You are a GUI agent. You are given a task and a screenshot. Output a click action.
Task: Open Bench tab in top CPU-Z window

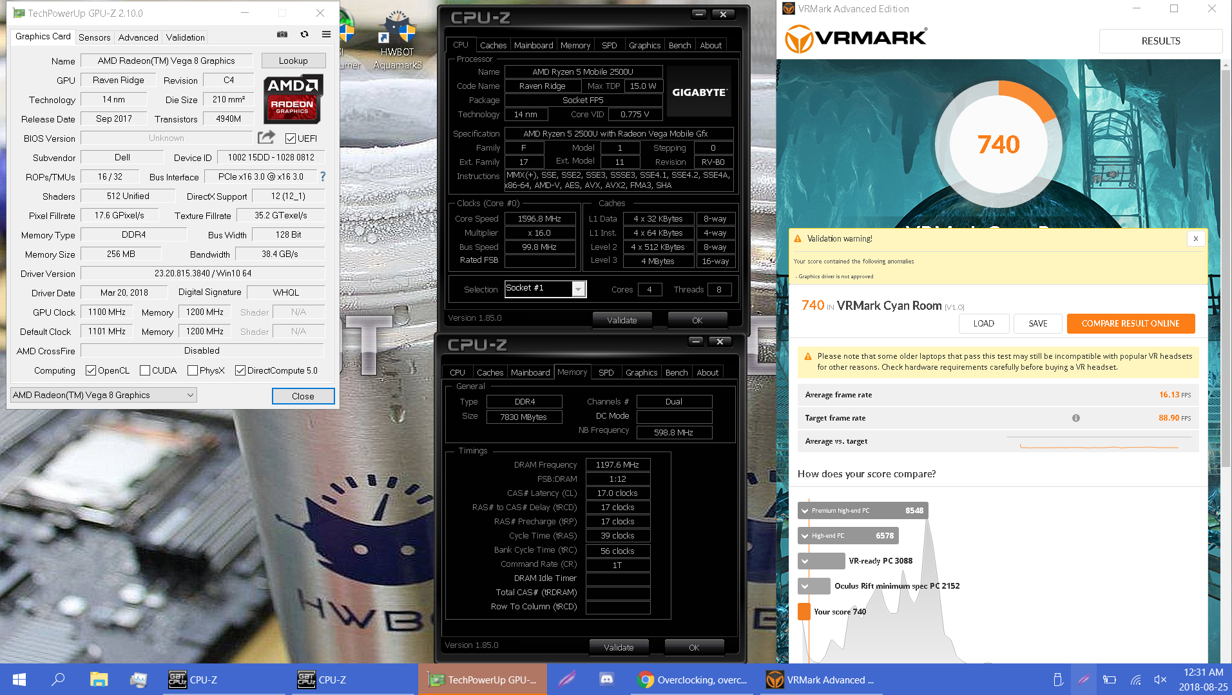(680, 45)
